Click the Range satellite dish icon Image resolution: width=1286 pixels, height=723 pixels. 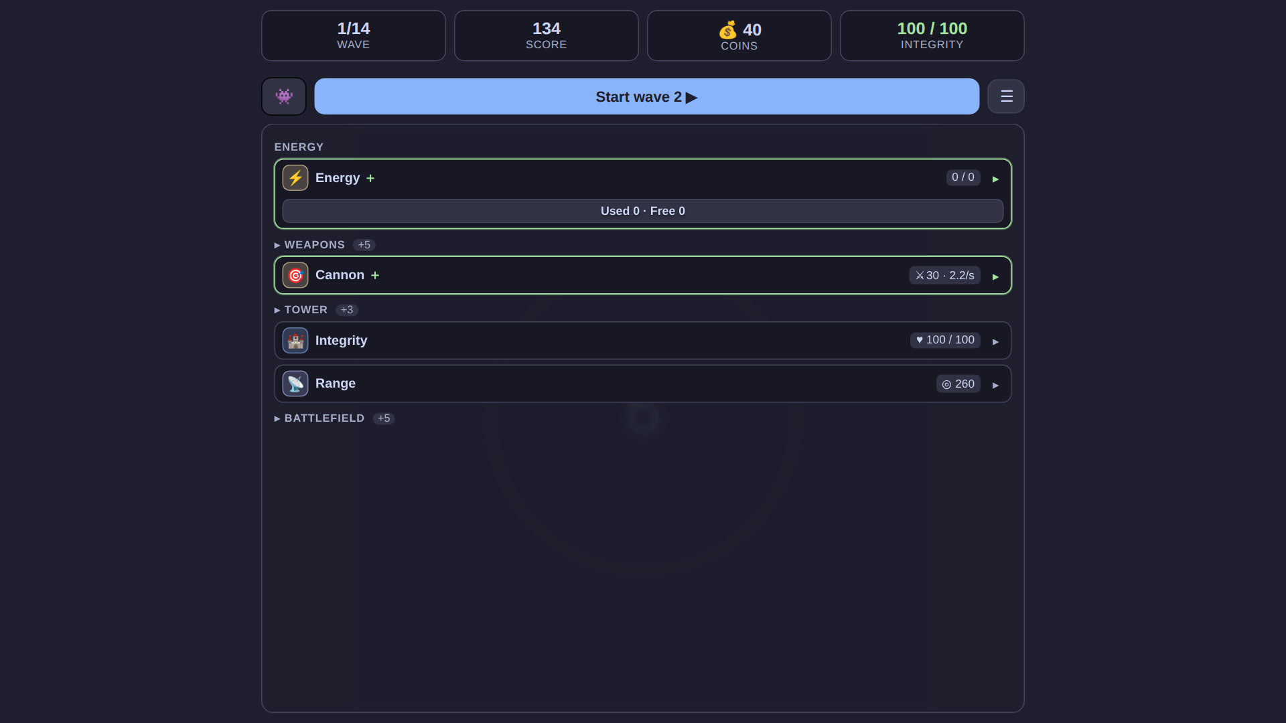coord(295,384)
